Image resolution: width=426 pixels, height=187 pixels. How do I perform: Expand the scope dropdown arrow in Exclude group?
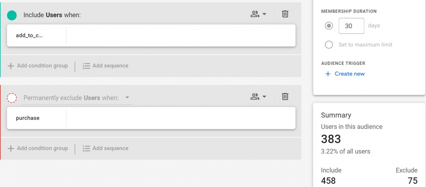[x=264, y=96]
